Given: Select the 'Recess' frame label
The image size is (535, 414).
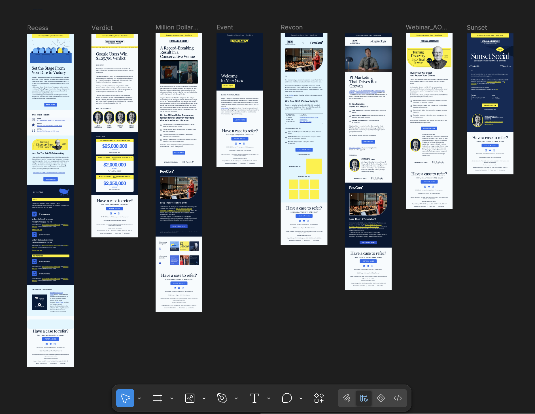Looking at the screenshot, I should click(x=38, y=28).
